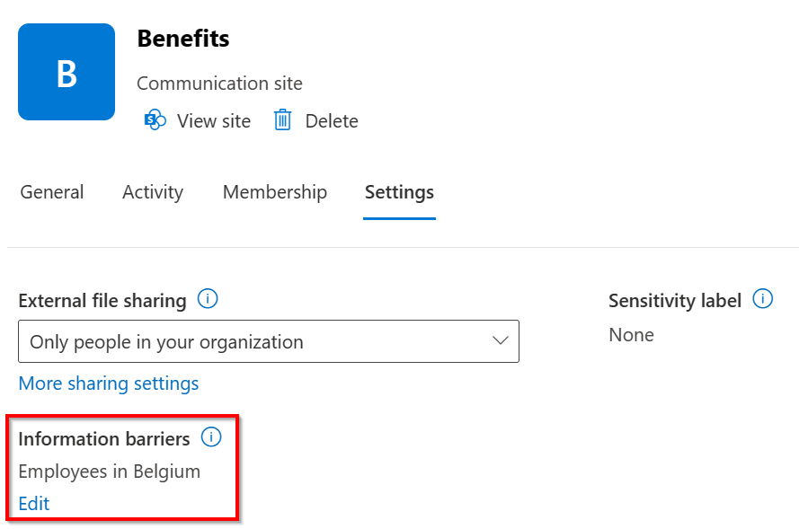799x529 pixels.
Task: Click the trash can Delete icon
Action: point(282,120)
